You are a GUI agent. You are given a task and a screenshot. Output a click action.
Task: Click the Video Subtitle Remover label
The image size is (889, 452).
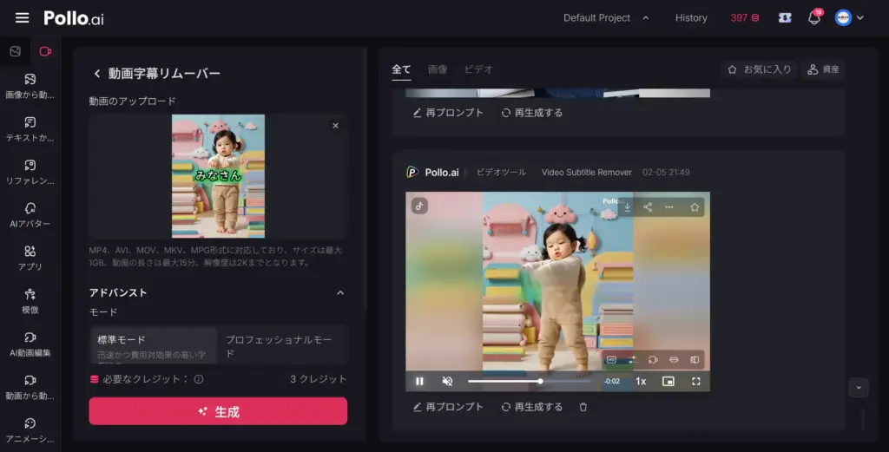click(x=586, y=172)
